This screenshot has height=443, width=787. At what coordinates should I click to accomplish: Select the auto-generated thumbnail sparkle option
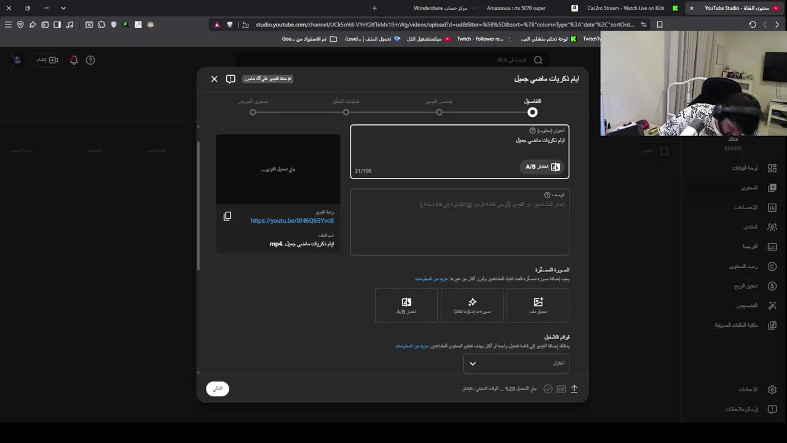pyautogui.click(x=472, y=305)
